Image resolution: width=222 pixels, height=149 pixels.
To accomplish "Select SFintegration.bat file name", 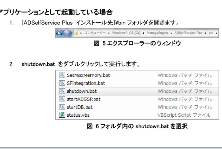I will tap(86, 83).
